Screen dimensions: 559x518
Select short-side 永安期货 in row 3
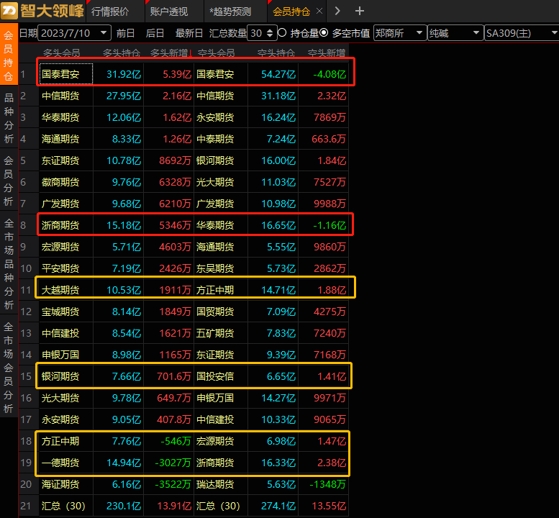pos(221,117)
